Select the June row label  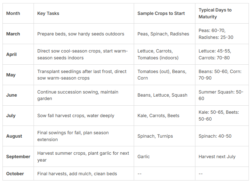click(x=12, y=95)
